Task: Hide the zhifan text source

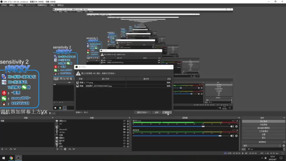Action: 124,132
